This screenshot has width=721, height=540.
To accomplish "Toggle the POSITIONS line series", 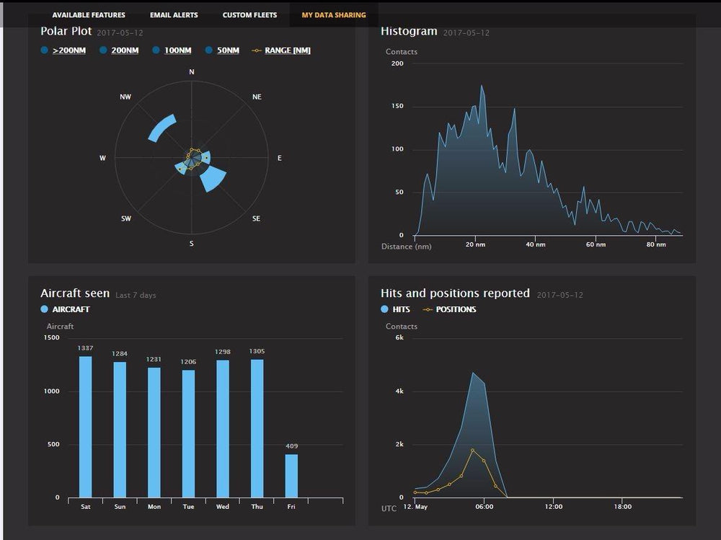I will coord(449,309).
